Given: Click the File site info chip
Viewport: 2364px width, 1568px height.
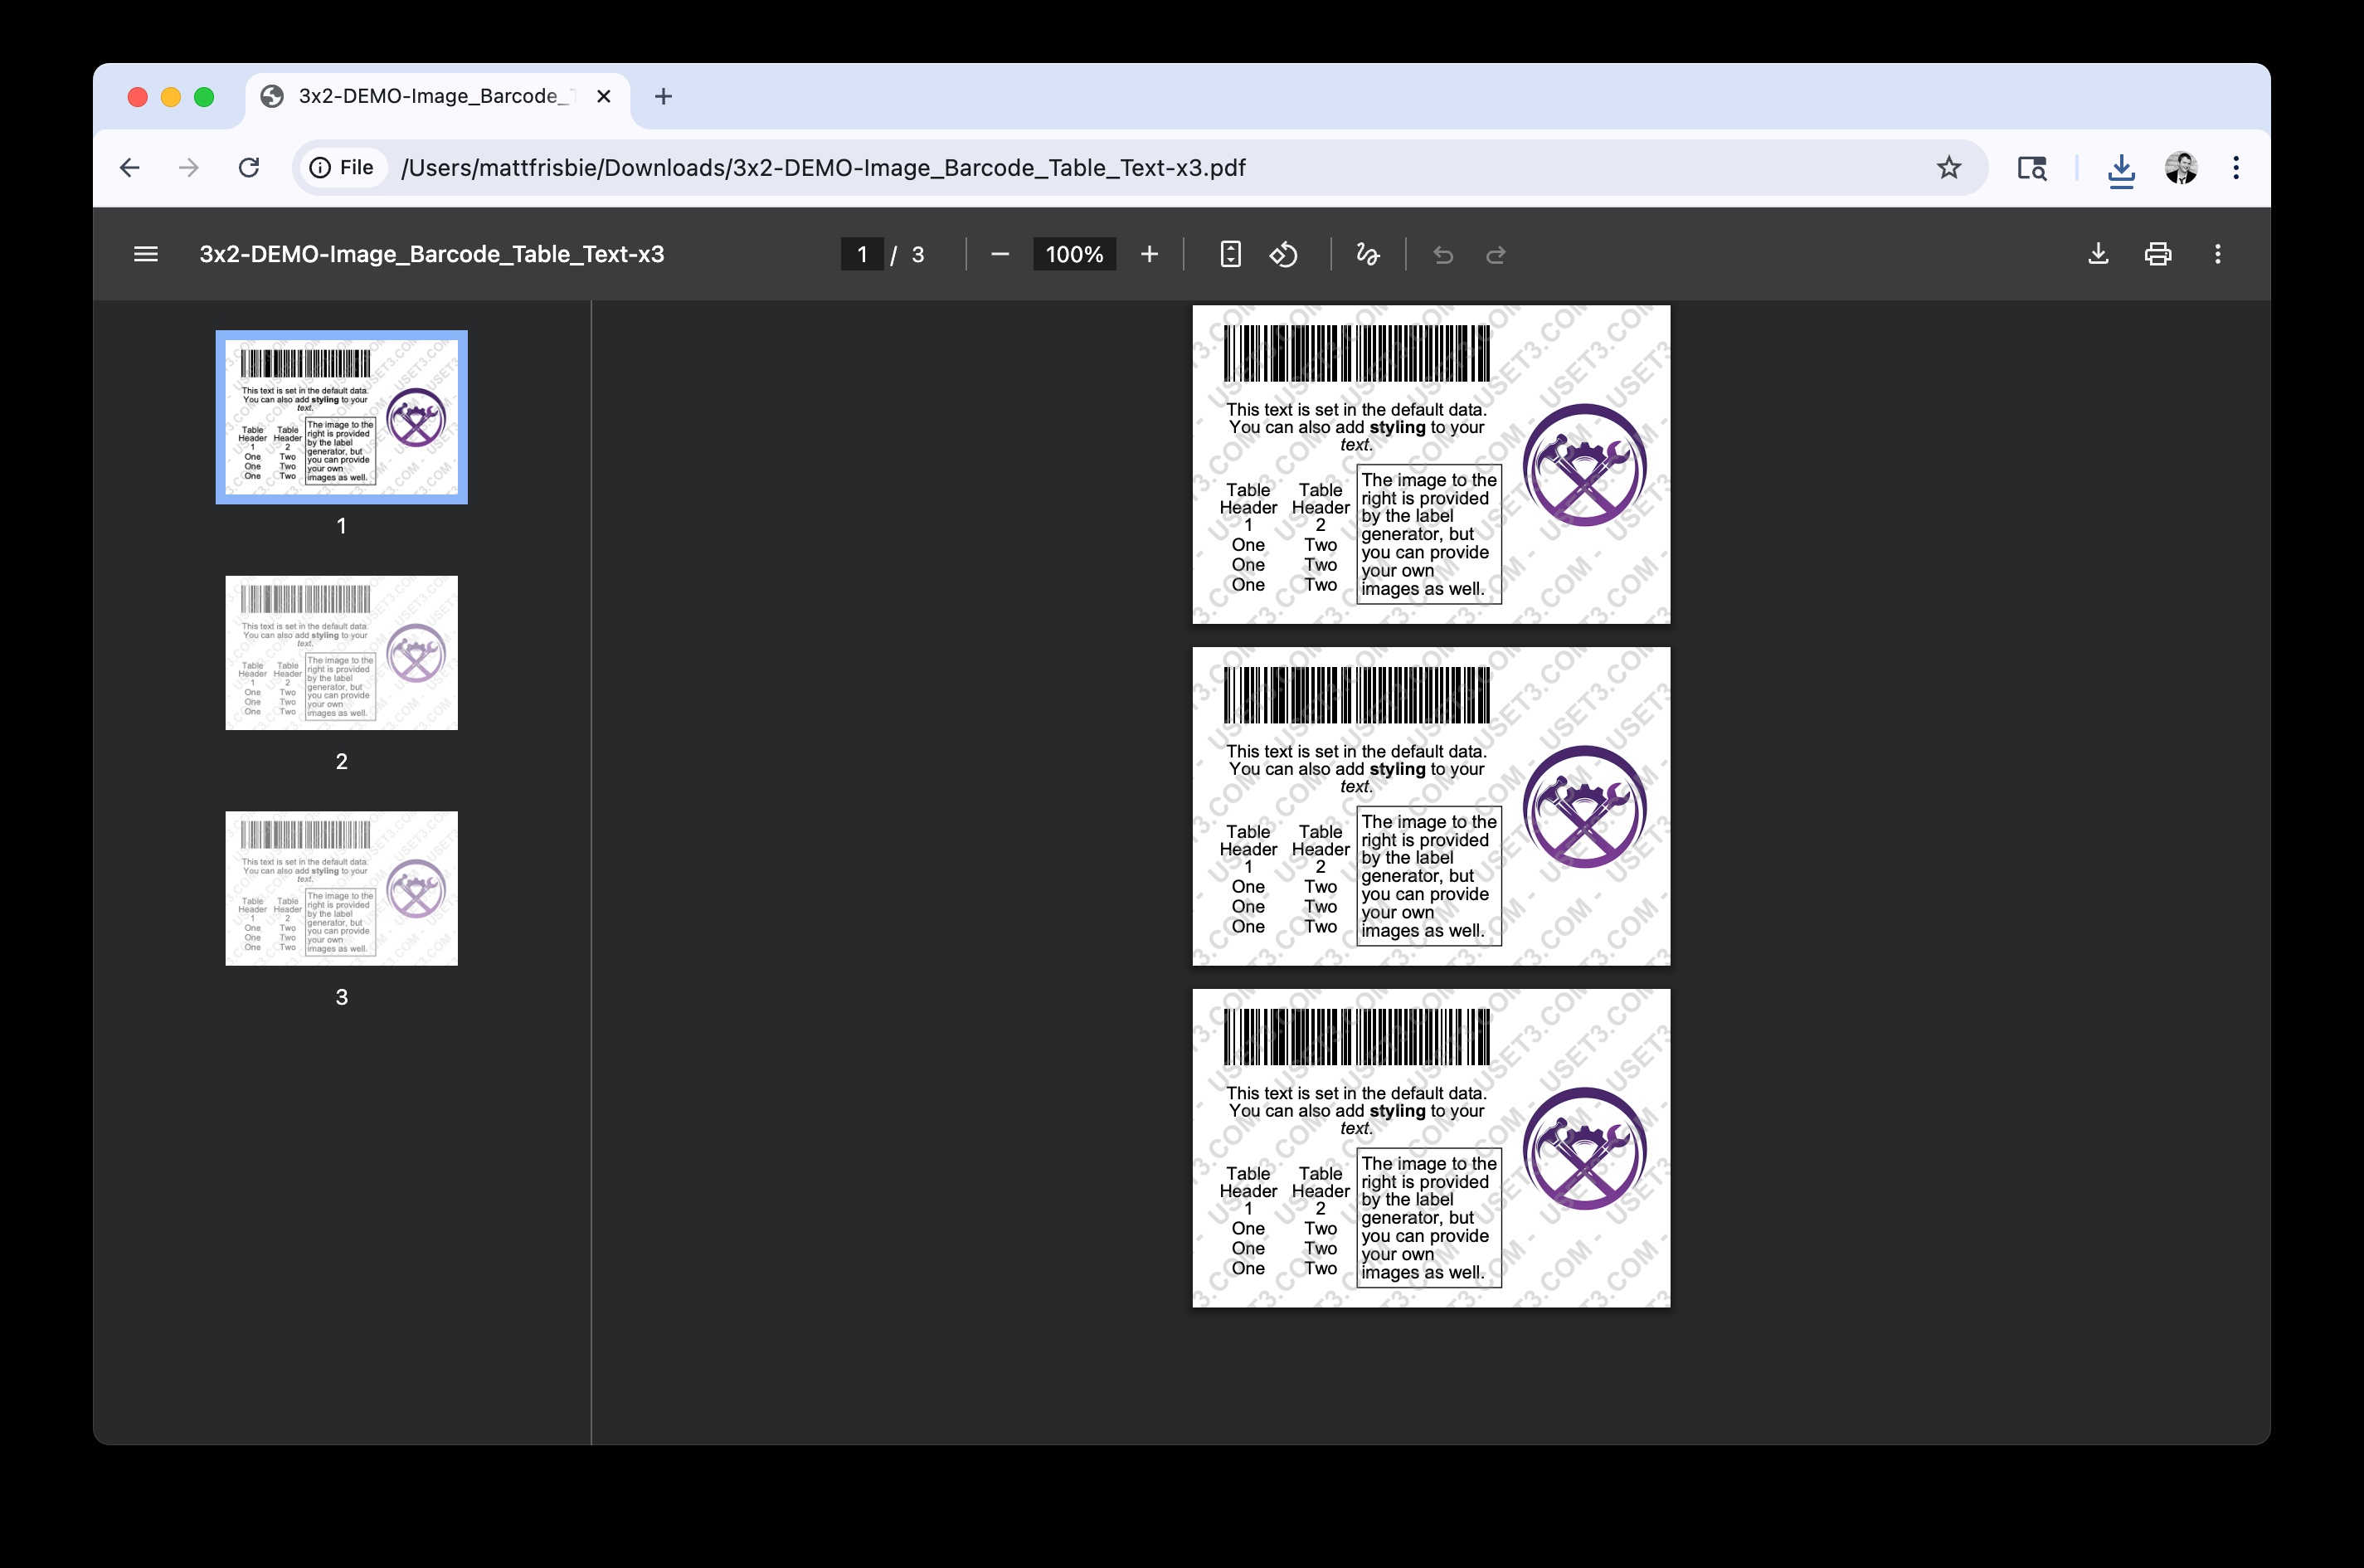Looking at the screenshot, I should [x=342, y=167].
